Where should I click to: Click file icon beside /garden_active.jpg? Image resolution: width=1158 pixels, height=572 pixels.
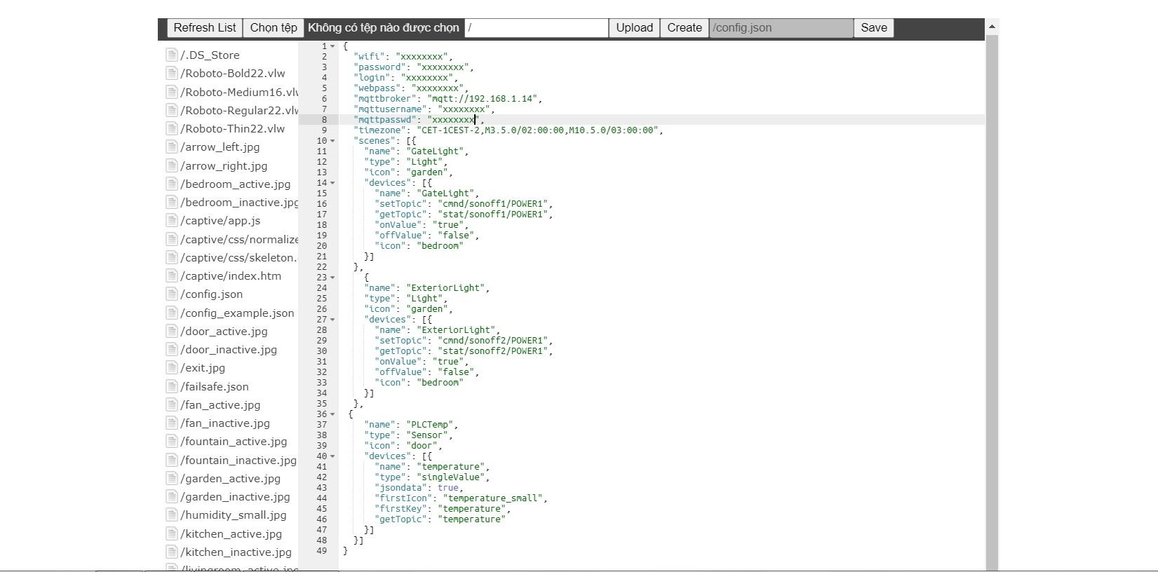coord(172,478)
